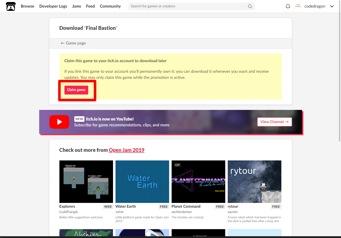The height and width of the screenshot is (238, 341).
Task: Open Julink author page
Action: coord(120,212)
